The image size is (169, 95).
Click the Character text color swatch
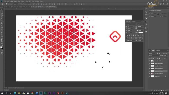[x=141, y=32]
